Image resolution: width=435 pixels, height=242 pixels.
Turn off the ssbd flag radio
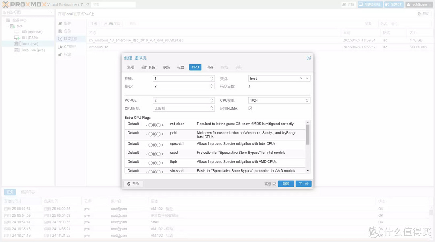pos(150,154)
